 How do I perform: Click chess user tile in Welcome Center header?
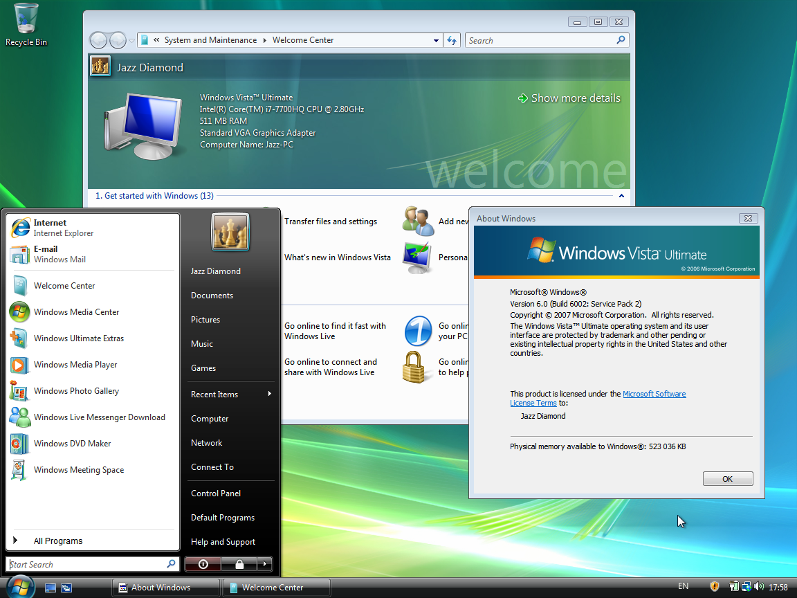100,66
